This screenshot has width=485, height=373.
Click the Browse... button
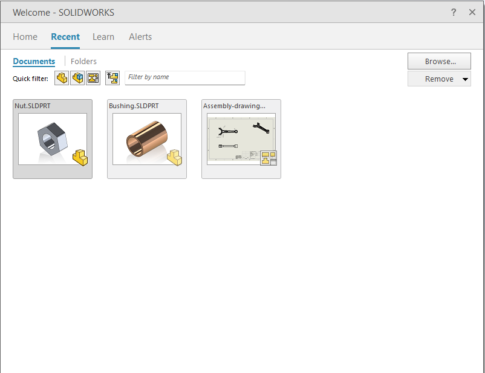439,61
